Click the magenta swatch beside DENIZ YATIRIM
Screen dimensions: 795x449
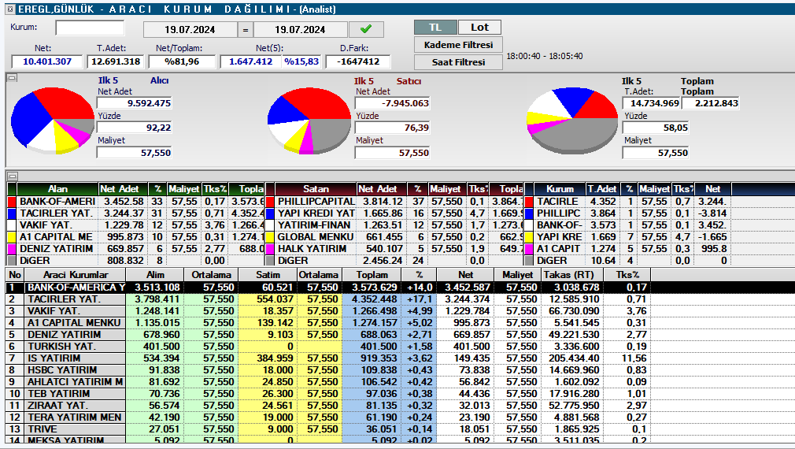tap(12, 249)
